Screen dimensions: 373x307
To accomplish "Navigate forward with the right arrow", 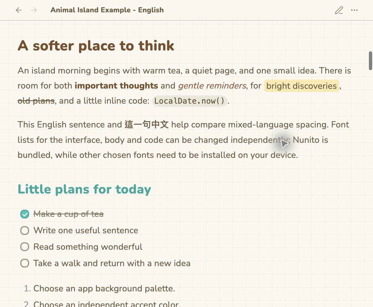I will tap(34, 10).
